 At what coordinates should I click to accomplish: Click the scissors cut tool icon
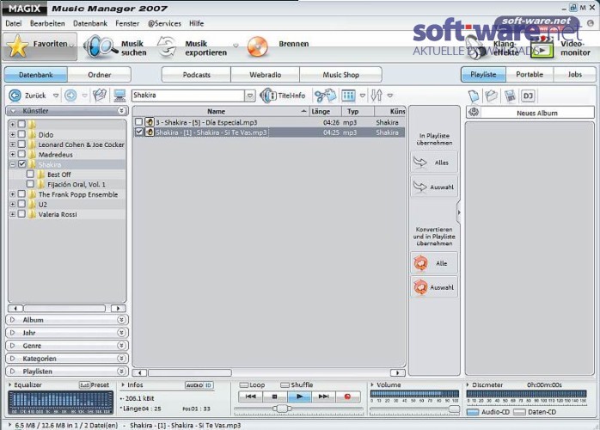[x=324, y=95]
